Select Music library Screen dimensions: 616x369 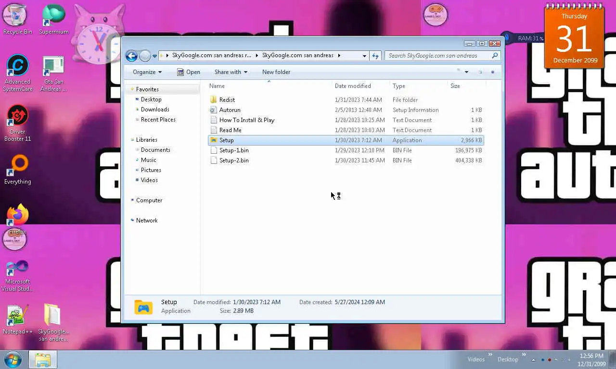pos(148,160)
